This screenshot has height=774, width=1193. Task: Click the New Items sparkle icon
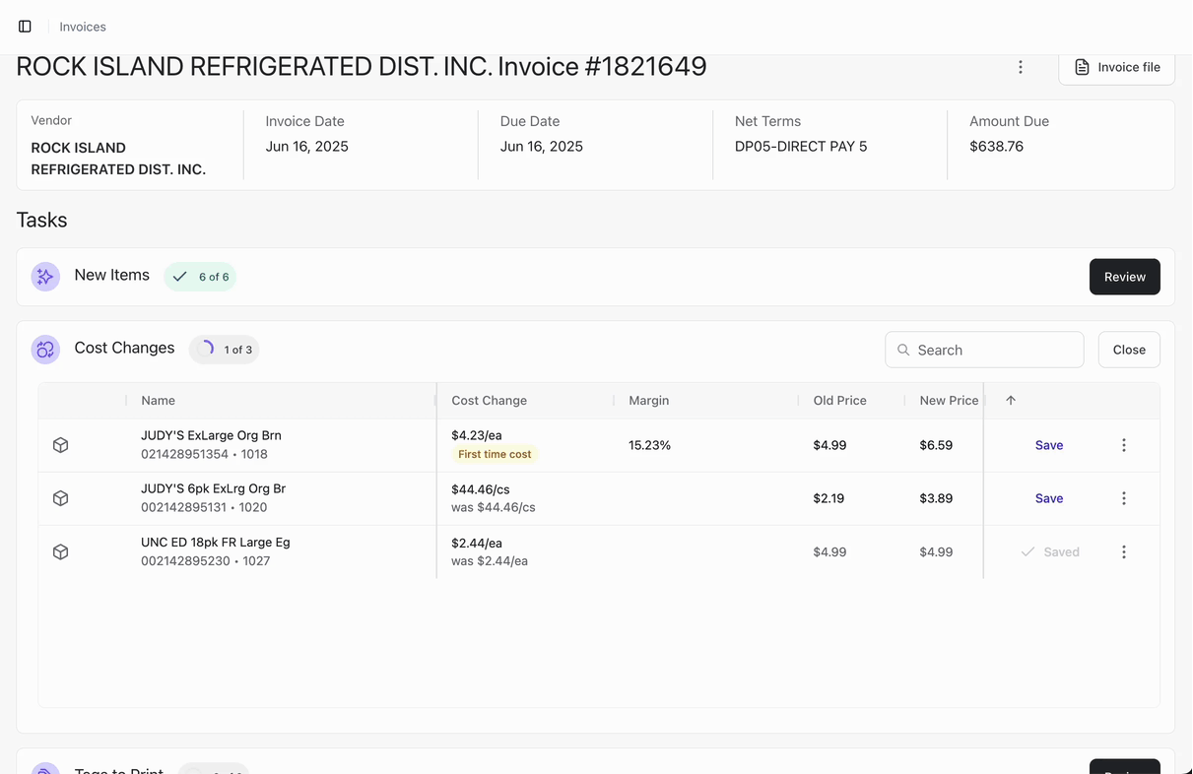45,277
